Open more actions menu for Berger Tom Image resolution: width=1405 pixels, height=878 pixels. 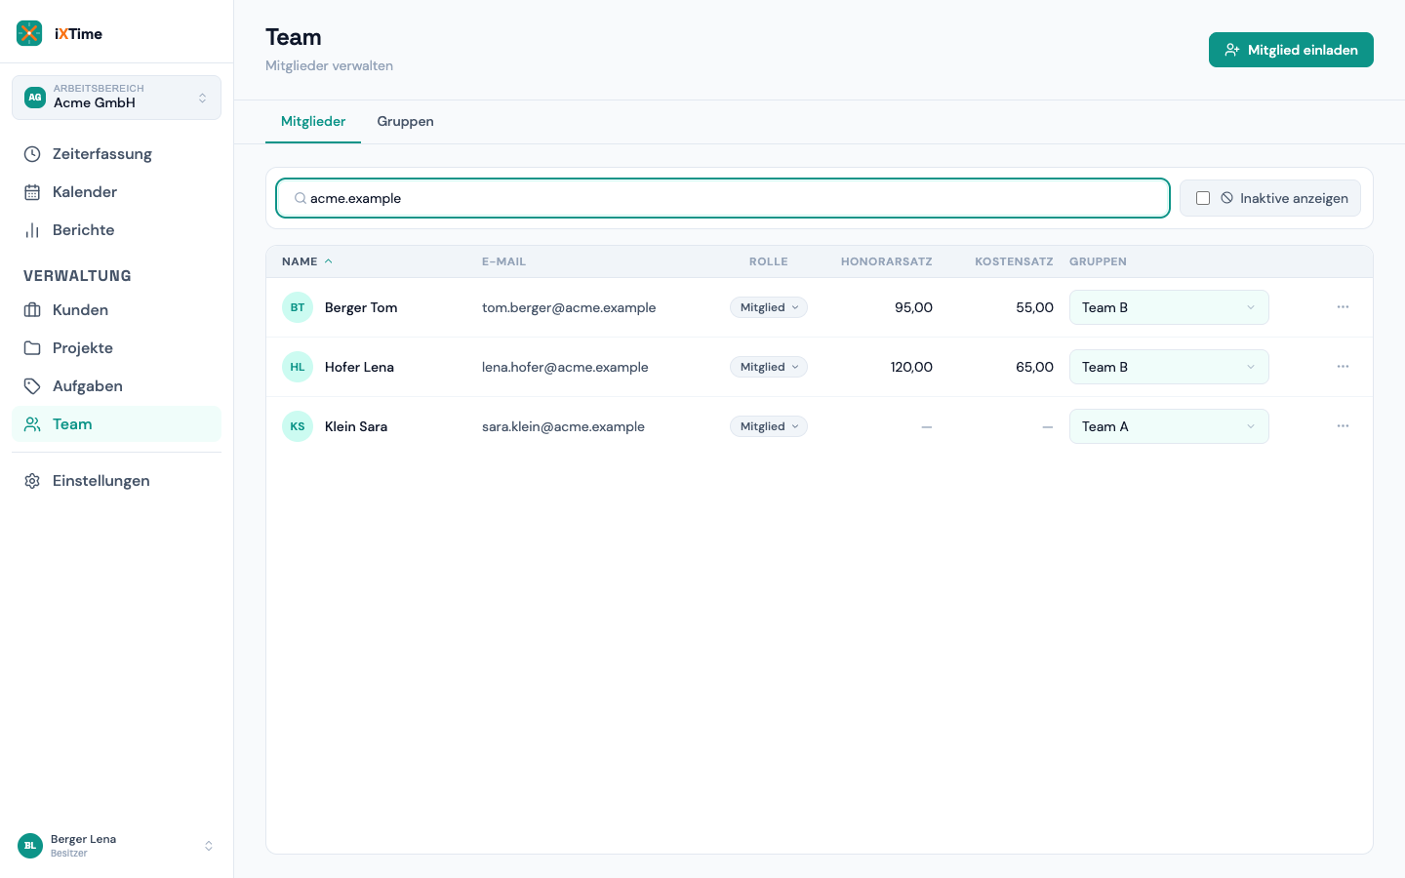tap(1343, 307)
